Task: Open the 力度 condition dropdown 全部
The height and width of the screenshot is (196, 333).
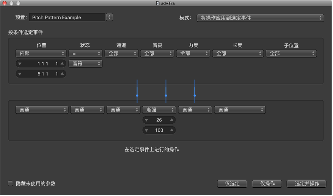Action: click(193, 53)
